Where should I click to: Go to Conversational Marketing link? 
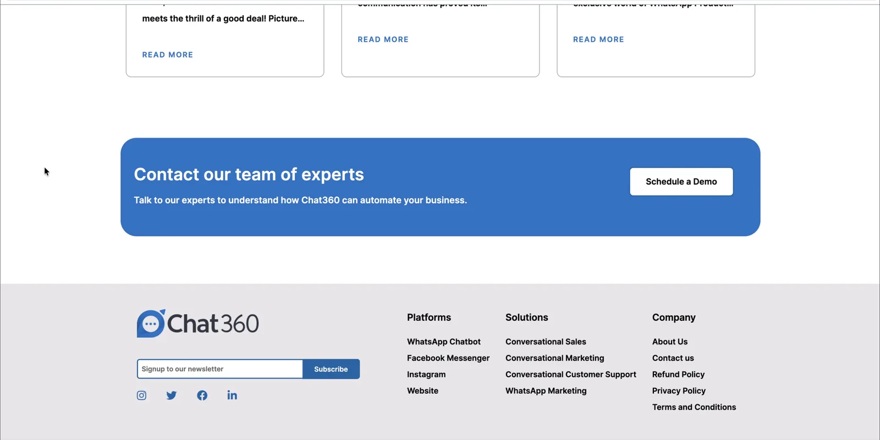click(x=555, y=358)
